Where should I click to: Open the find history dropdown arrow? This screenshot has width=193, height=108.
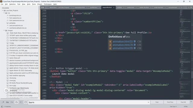[148, 102]
